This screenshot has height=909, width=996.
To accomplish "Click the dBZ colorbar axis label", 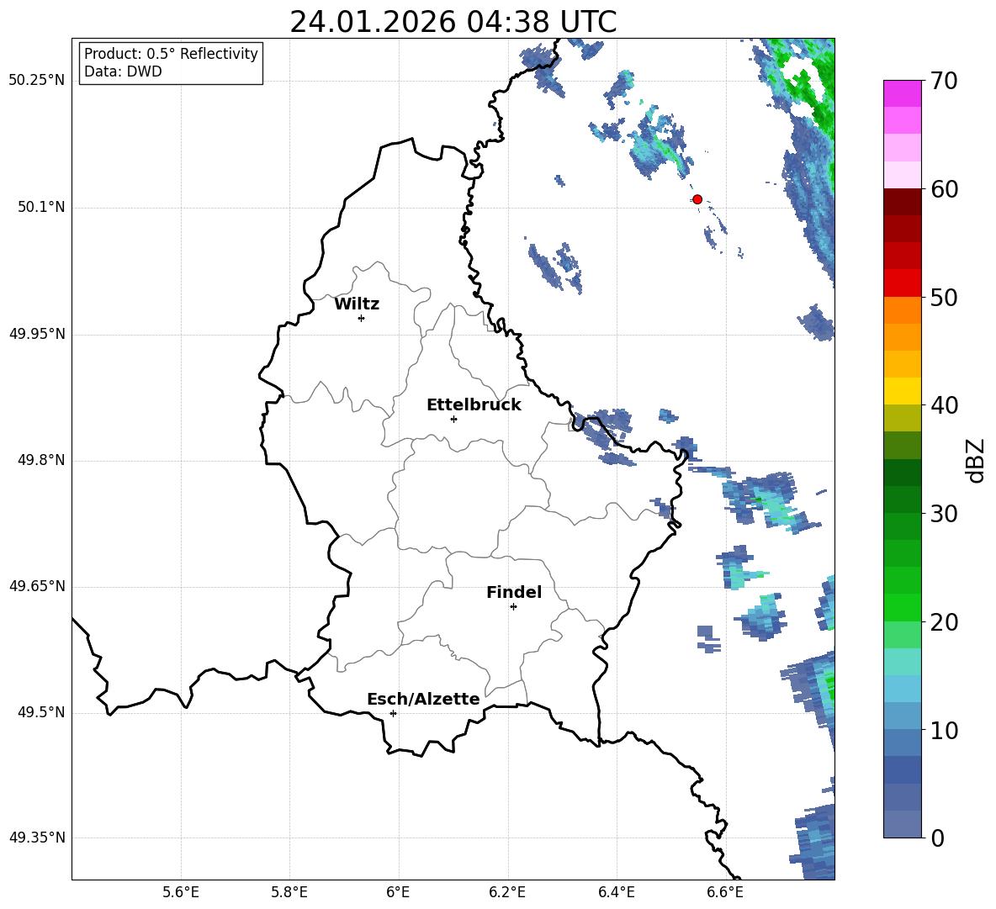I will point(976,460).
